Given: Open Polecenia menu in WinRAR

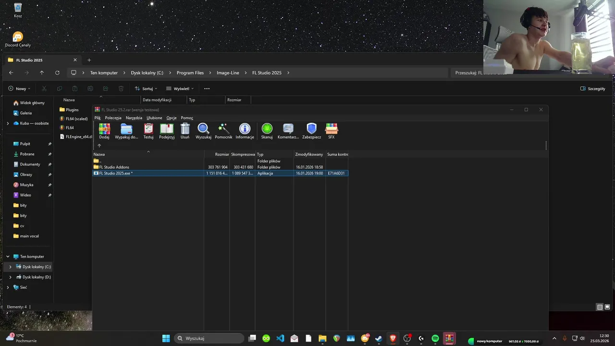Looking at the screenshot, I should 113,118.
